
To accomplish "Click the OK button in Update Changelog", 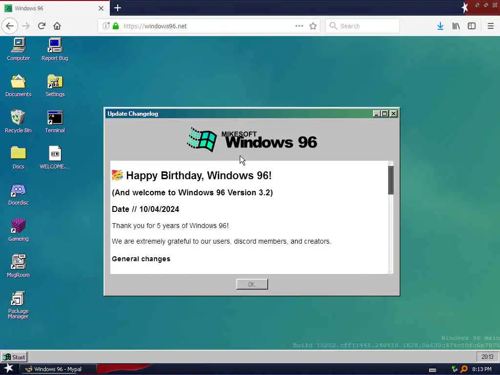I will coord(252,284).
